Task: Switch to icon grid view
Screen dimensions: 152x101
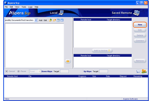Action: point(58,20)
